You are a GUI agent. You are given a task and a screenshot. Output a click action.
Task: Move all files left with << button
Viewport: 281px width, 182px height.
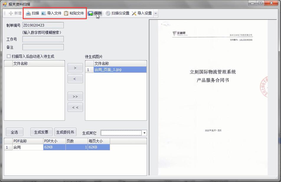pyautogui.click(x=75, y=107)
